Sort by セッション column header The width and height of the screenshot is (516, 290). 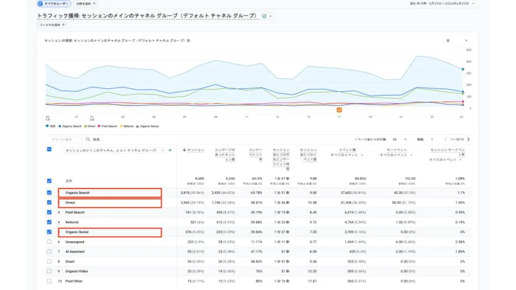click(x=196, y=150)
